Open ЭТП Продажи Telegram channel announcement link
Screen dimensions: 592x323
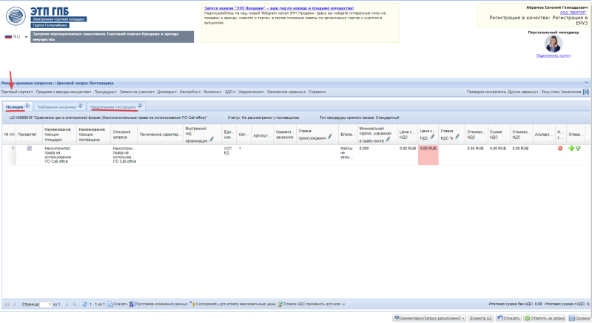(279, 8)
